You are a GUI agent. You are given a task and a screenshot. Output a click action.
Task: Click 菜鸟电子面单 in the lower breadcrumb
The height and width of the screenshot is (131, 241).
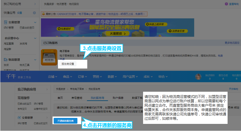click(x=77, y=89)
